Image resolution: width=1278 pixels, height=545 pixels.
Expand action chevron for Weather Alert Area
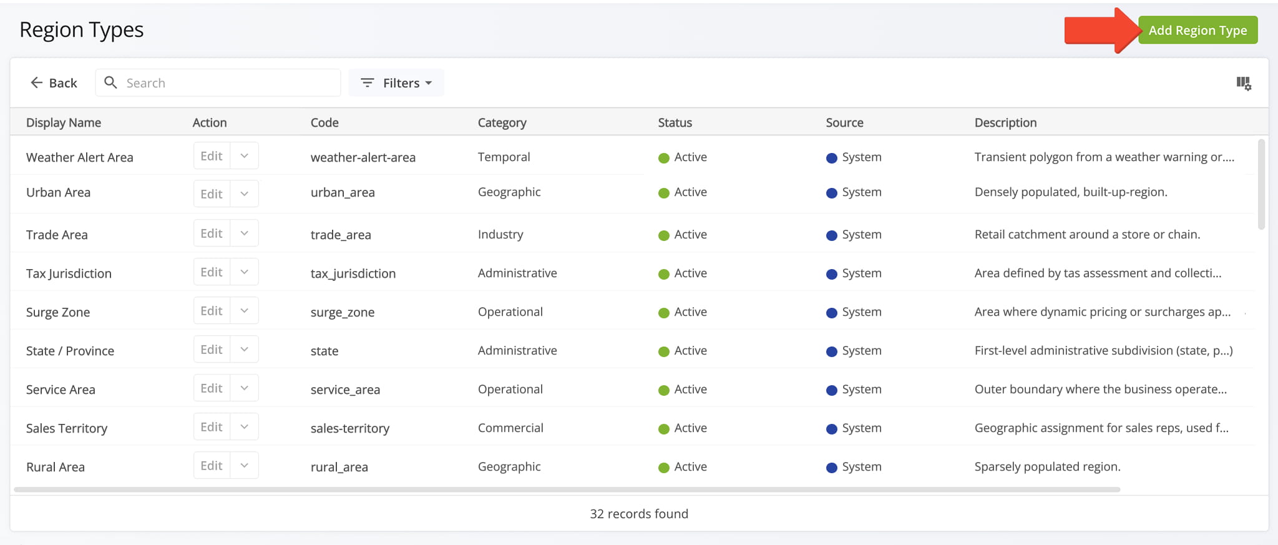[245, 156]
